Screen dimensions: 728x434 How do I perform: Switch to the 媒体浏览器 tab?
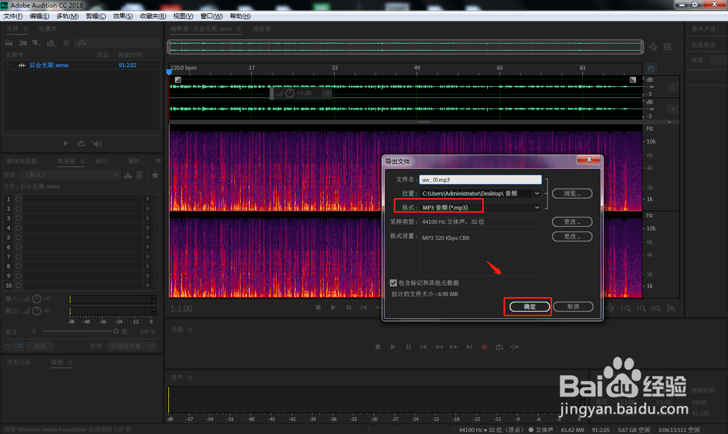coord(22,161)
